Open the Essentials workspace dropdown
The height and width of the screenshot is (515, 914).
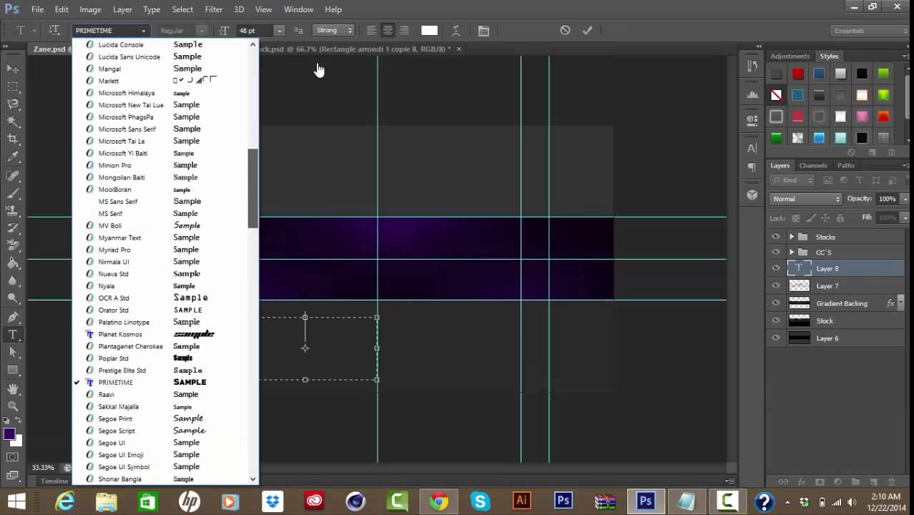869,31
